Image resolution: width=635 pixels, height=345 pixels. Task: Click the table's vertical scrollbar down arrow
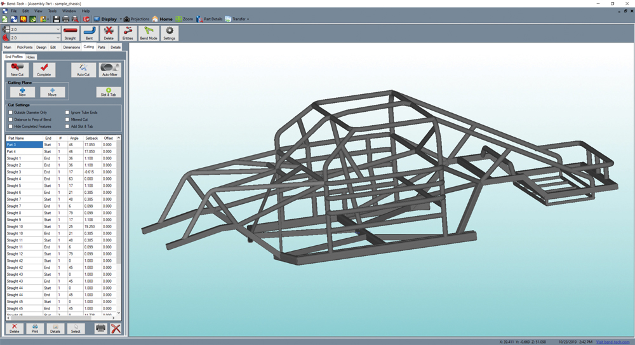point(119,313)
